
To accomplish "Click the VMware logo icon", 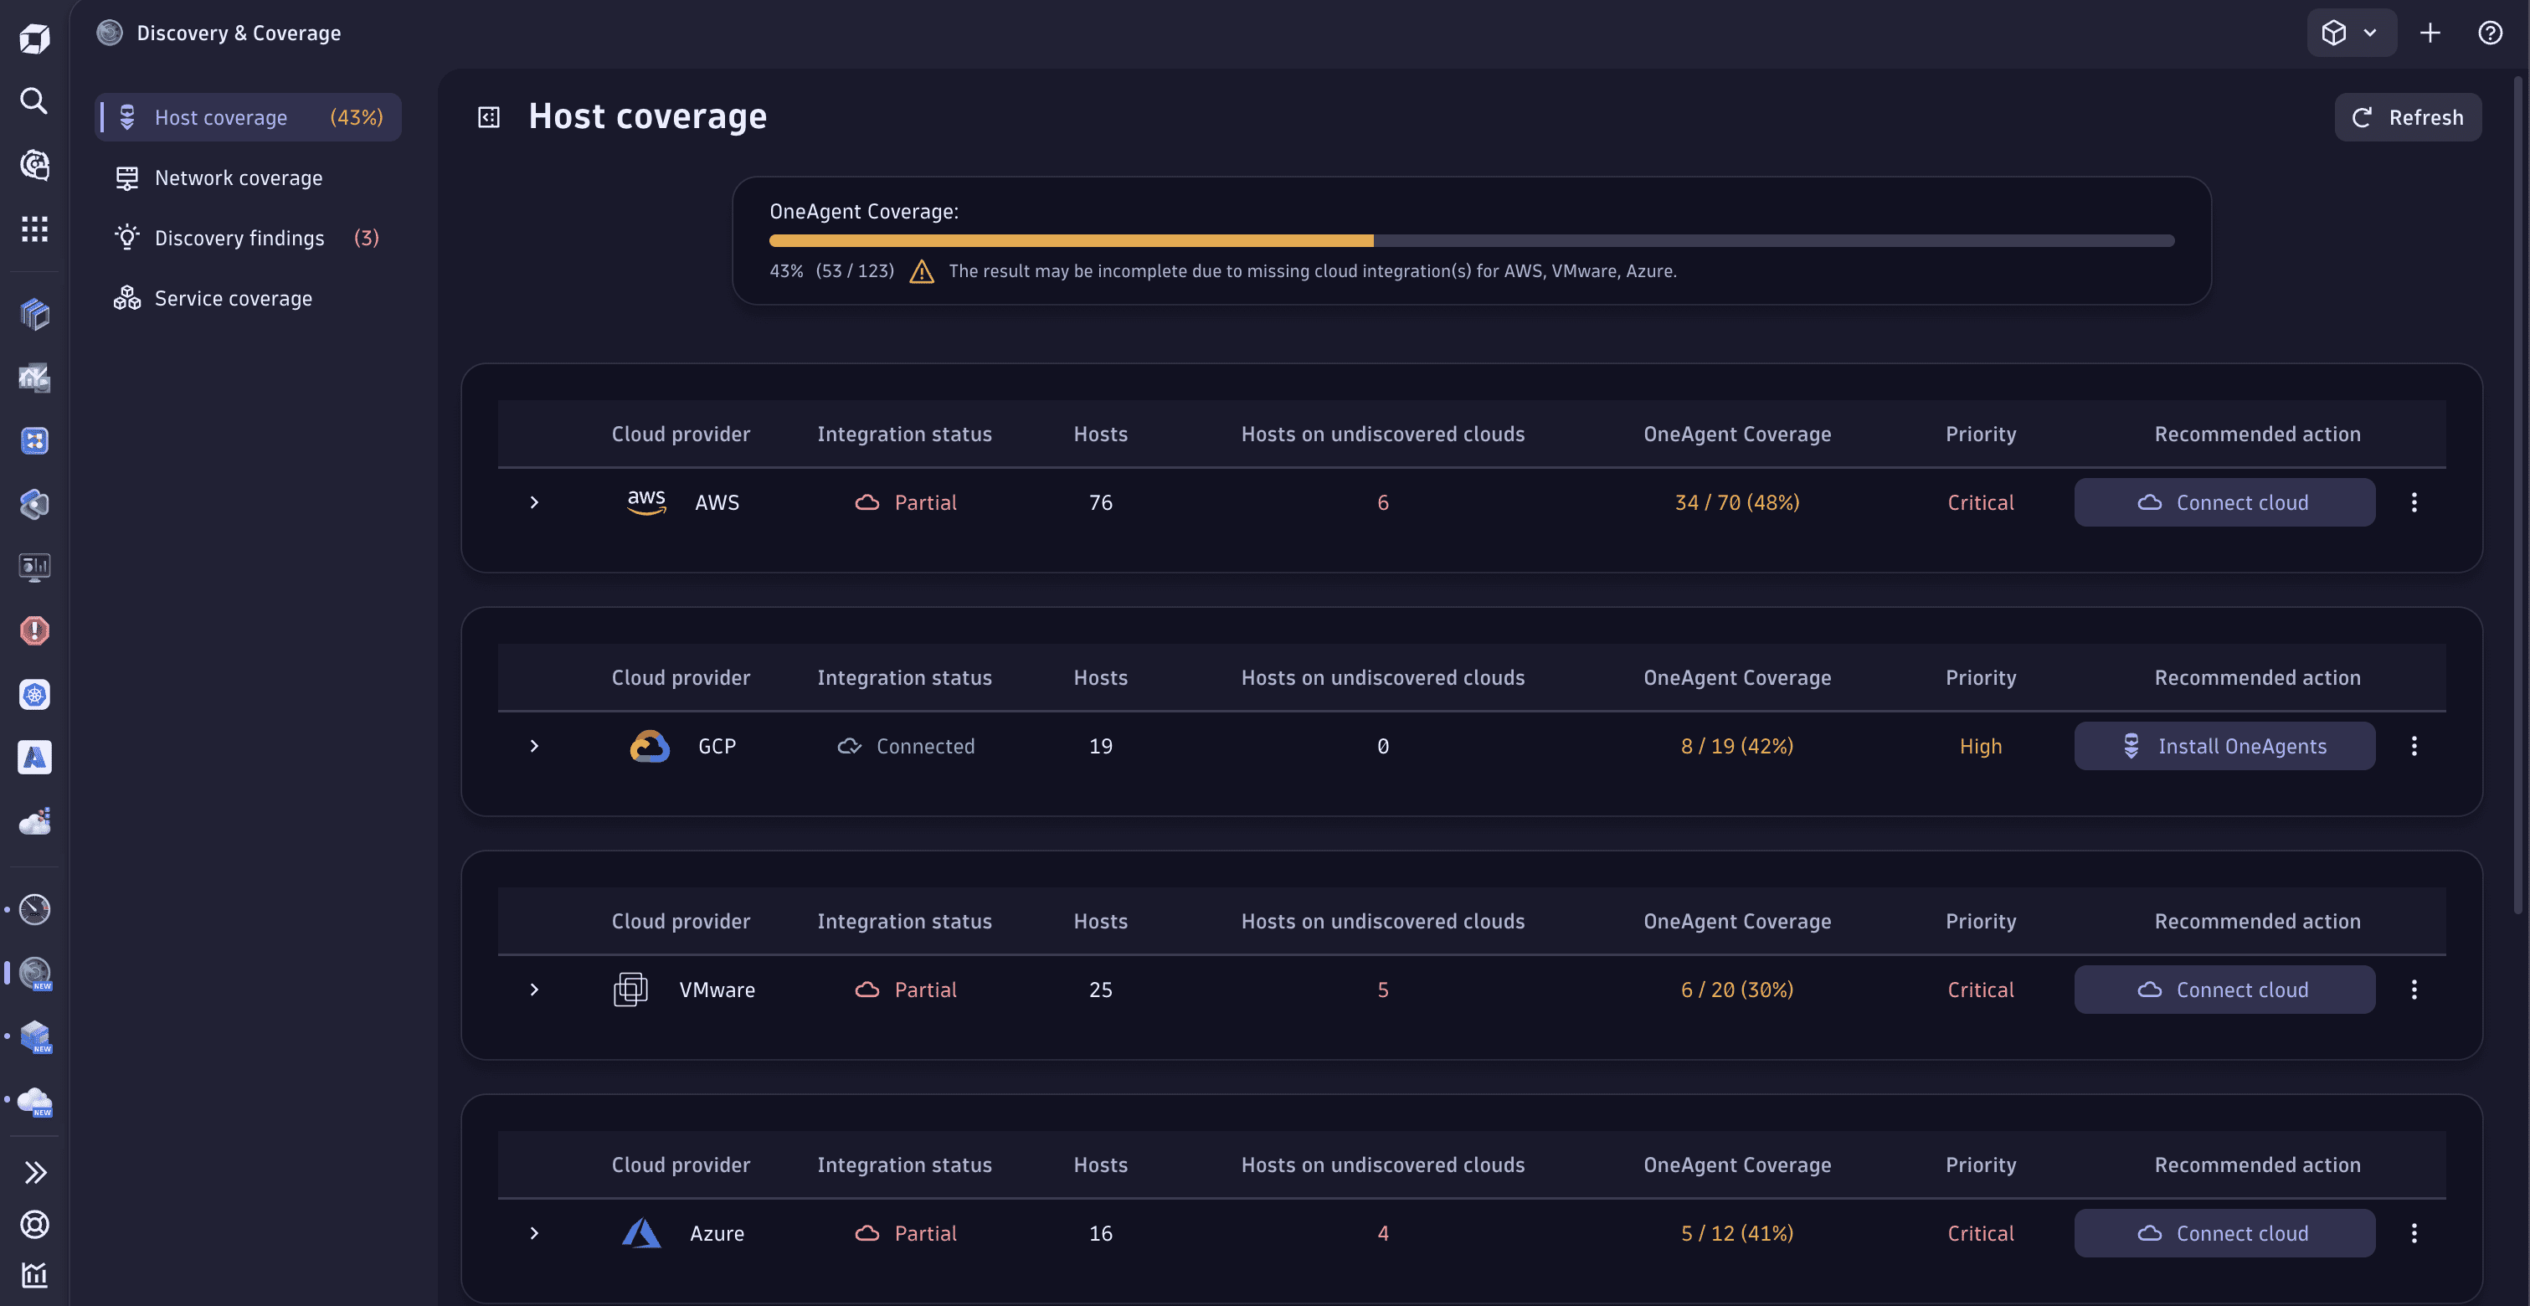I will point(630,990).
